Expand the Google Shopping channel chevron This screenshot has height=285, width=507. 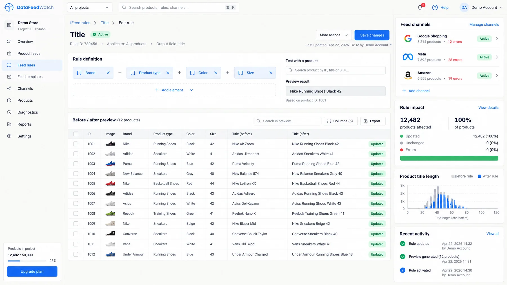pos(497,39)
